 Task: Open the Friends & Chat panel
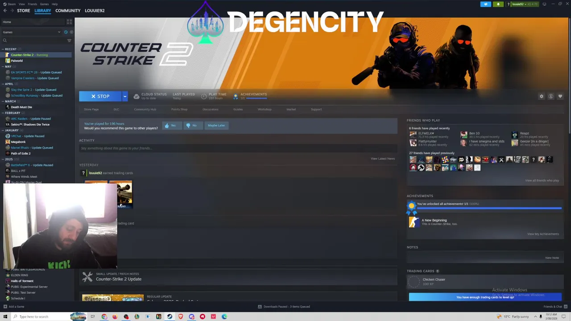(555, 307)
